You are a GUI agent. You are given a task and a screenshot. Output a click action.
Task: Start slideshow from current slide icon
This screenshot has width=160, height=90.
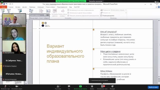pyautogui.click(x=9, y=11)
